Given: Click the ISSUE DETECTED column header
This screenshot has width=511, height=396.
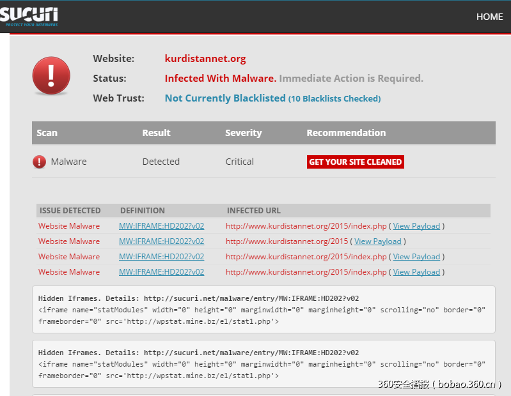Looking at the screenshot, I should click(70, 211).
